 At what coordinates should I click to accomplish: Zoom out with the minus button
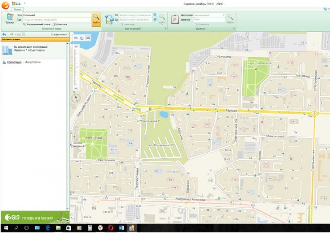(75, 88)
